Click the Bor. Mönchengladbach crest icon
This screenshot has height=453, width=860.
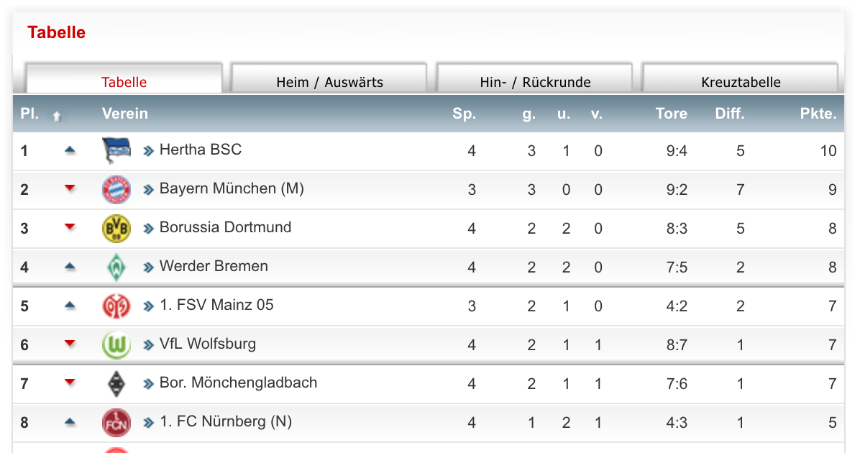(x=116, y=383)
